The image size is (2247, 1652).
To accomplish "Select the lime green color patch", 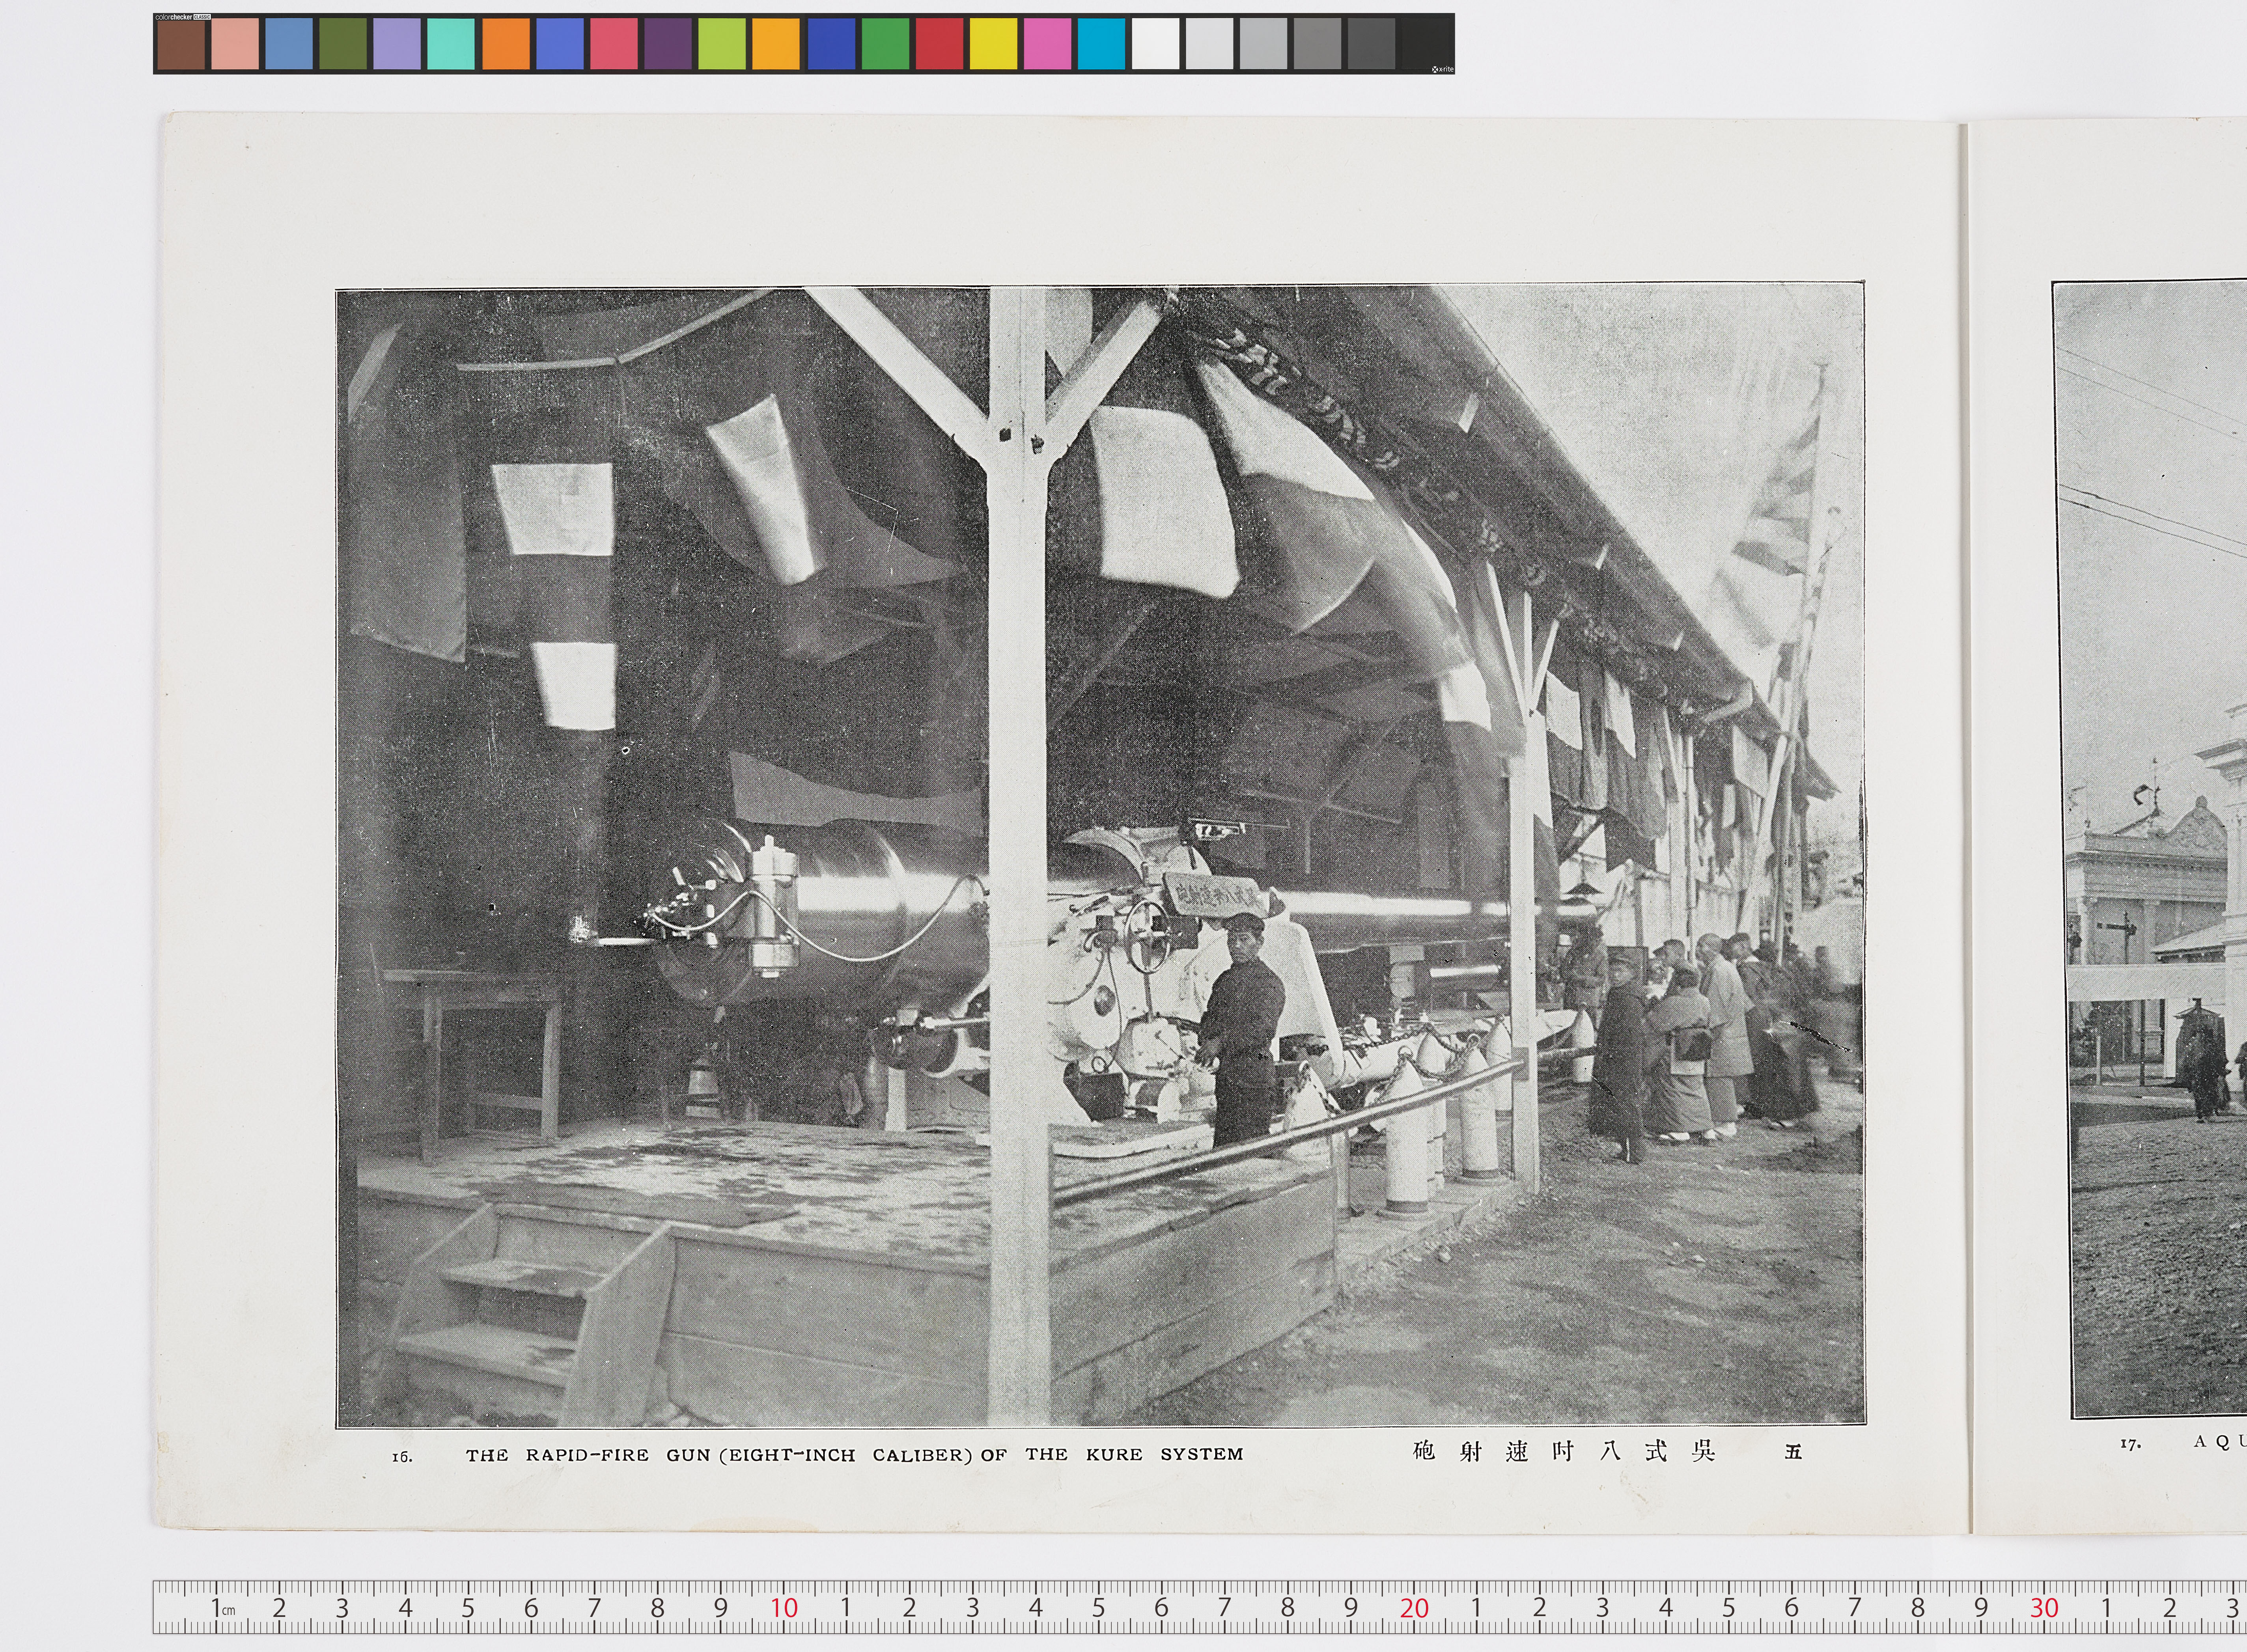I will (722, 45).
